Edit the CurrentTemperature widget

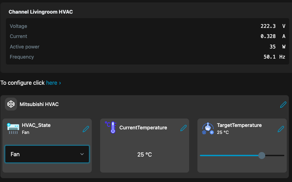pyautogui.click(x=184, y=128)
